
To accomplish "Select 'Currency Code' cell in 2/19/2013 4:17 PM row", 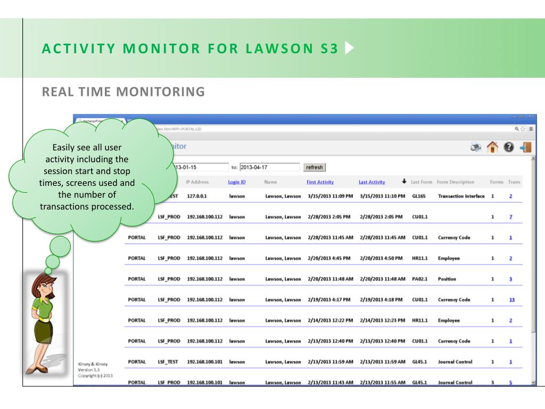I will click(x=454, y=299).
